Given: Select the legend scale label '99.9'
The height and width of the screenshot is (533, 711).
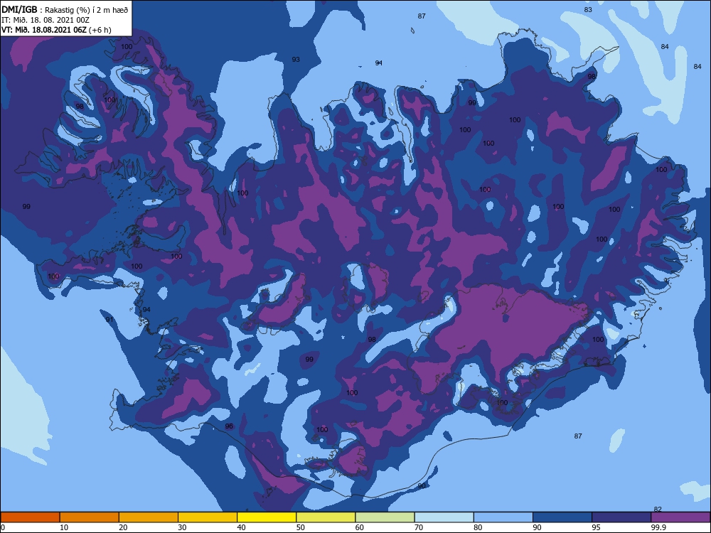Looking at the screenshot, I should click(658, 527).
